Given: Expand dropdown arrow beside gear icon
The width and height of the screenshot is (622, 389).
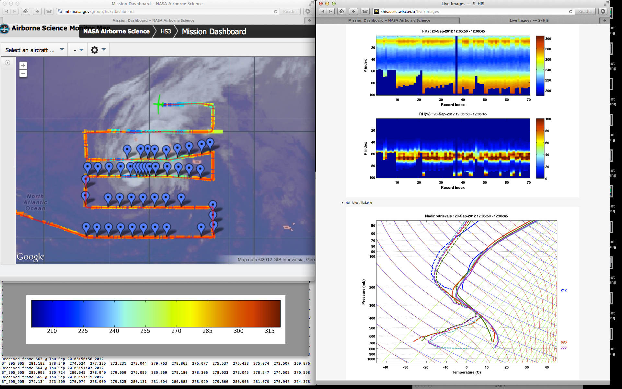Looking at the screenshot, I should click(x=104, y=50).
